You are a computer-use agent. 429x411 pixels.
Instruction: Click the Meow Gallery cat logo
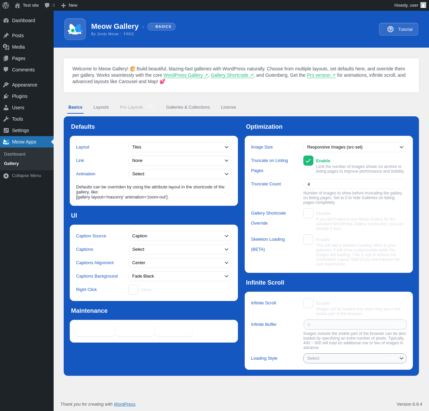pos(75,29)
